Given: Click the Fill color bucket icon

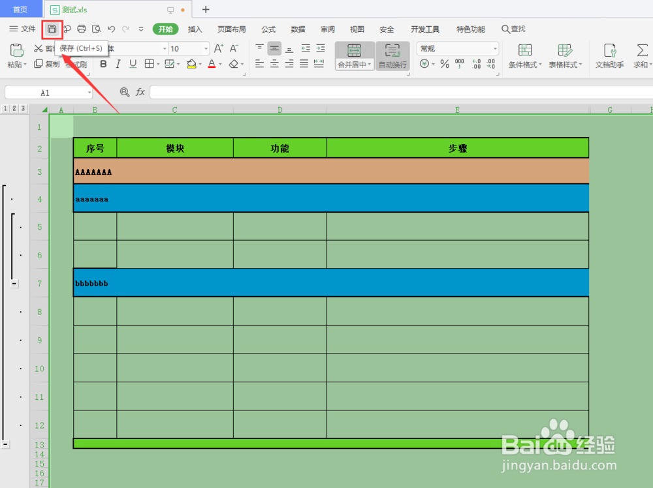Looking at the screenshot, I should tap(191, 64).
